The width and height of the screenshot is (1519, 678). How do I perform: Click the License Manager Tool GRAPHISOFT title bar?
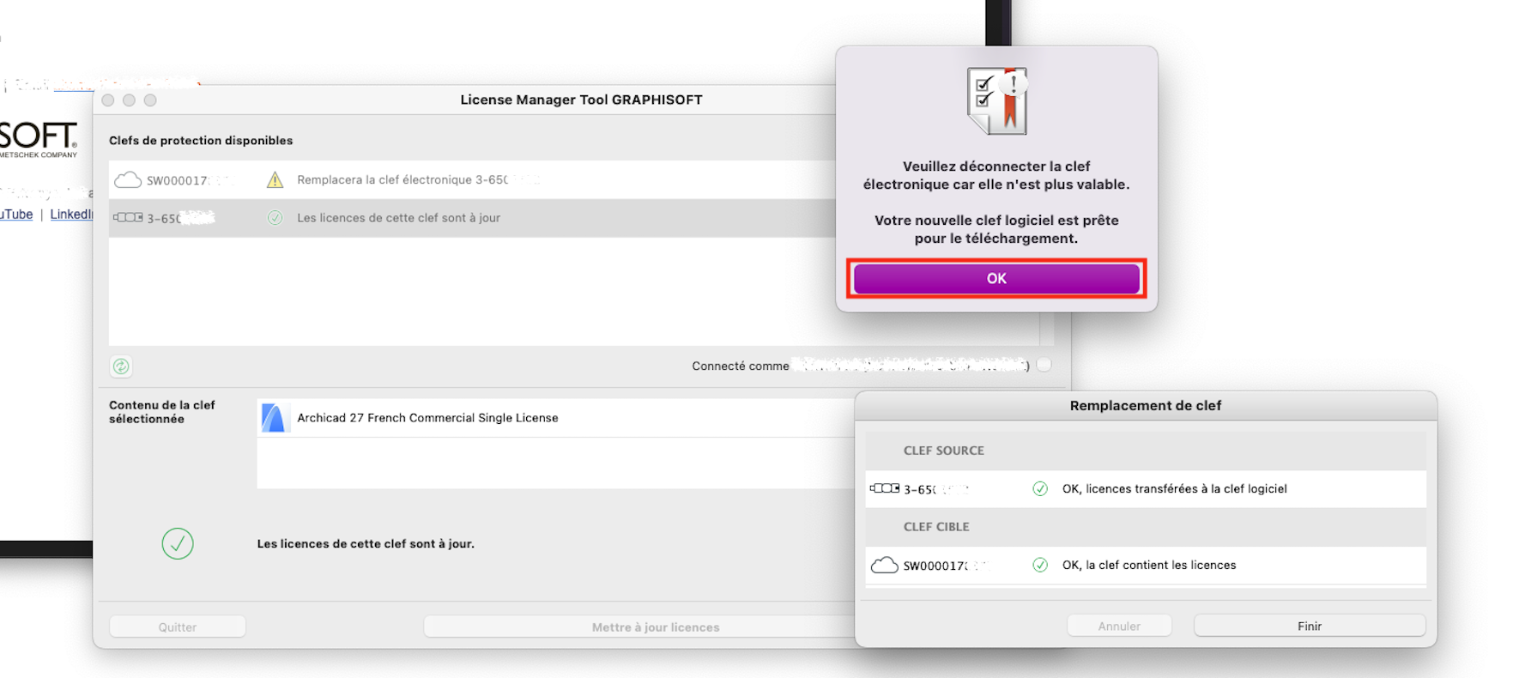581,100
